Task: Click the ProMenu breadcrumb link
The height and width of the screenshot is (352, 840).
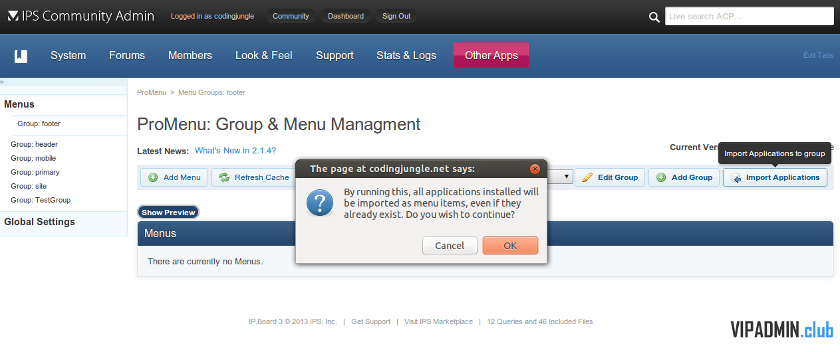Action: tap(152, 92)
